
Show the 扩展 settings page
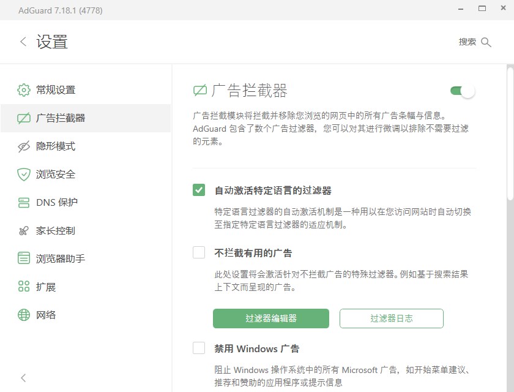pos(86,287)
